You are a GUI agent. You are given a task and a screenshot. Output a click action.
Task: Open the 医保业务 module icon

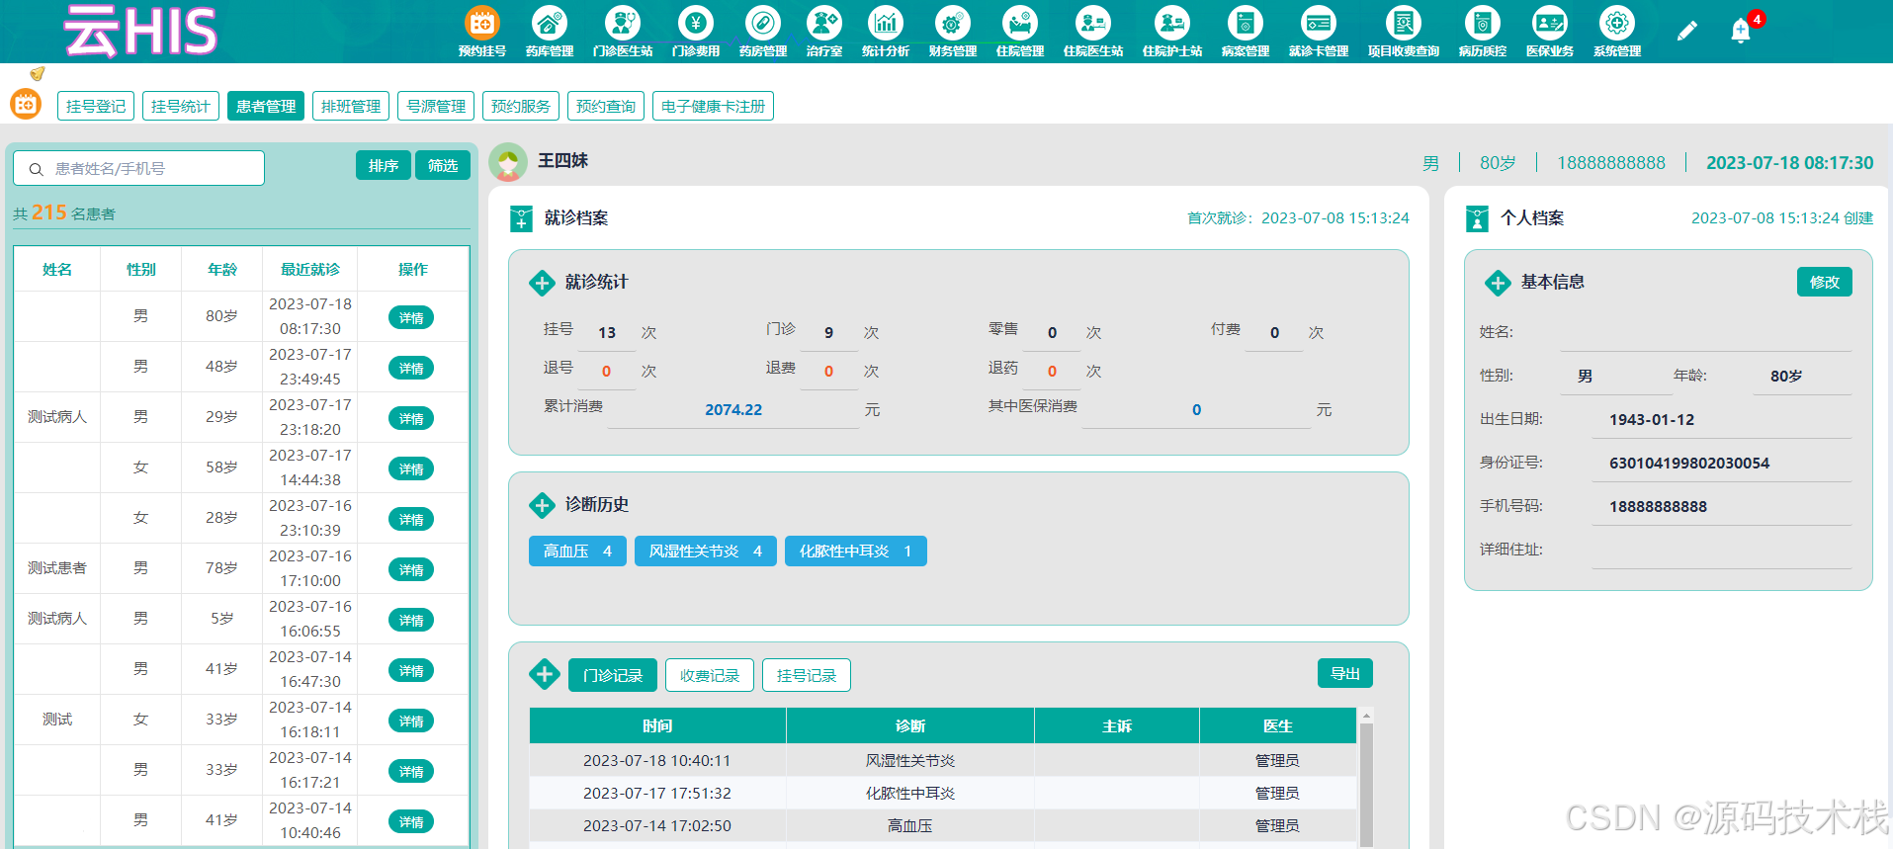coord(1550,23)
